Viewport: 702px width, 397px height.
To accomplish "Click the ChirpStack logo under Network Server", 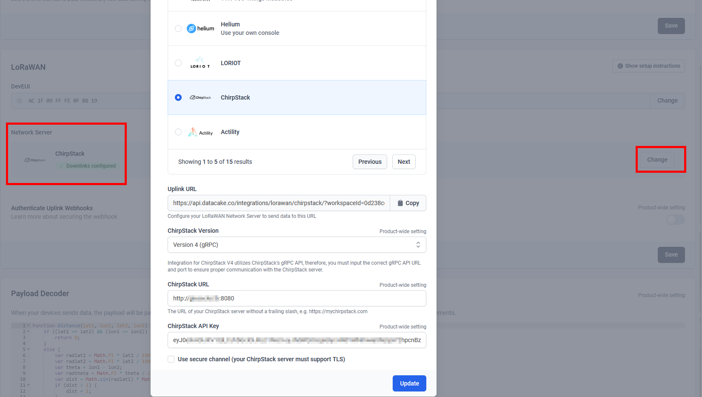I will click(35, 160).
